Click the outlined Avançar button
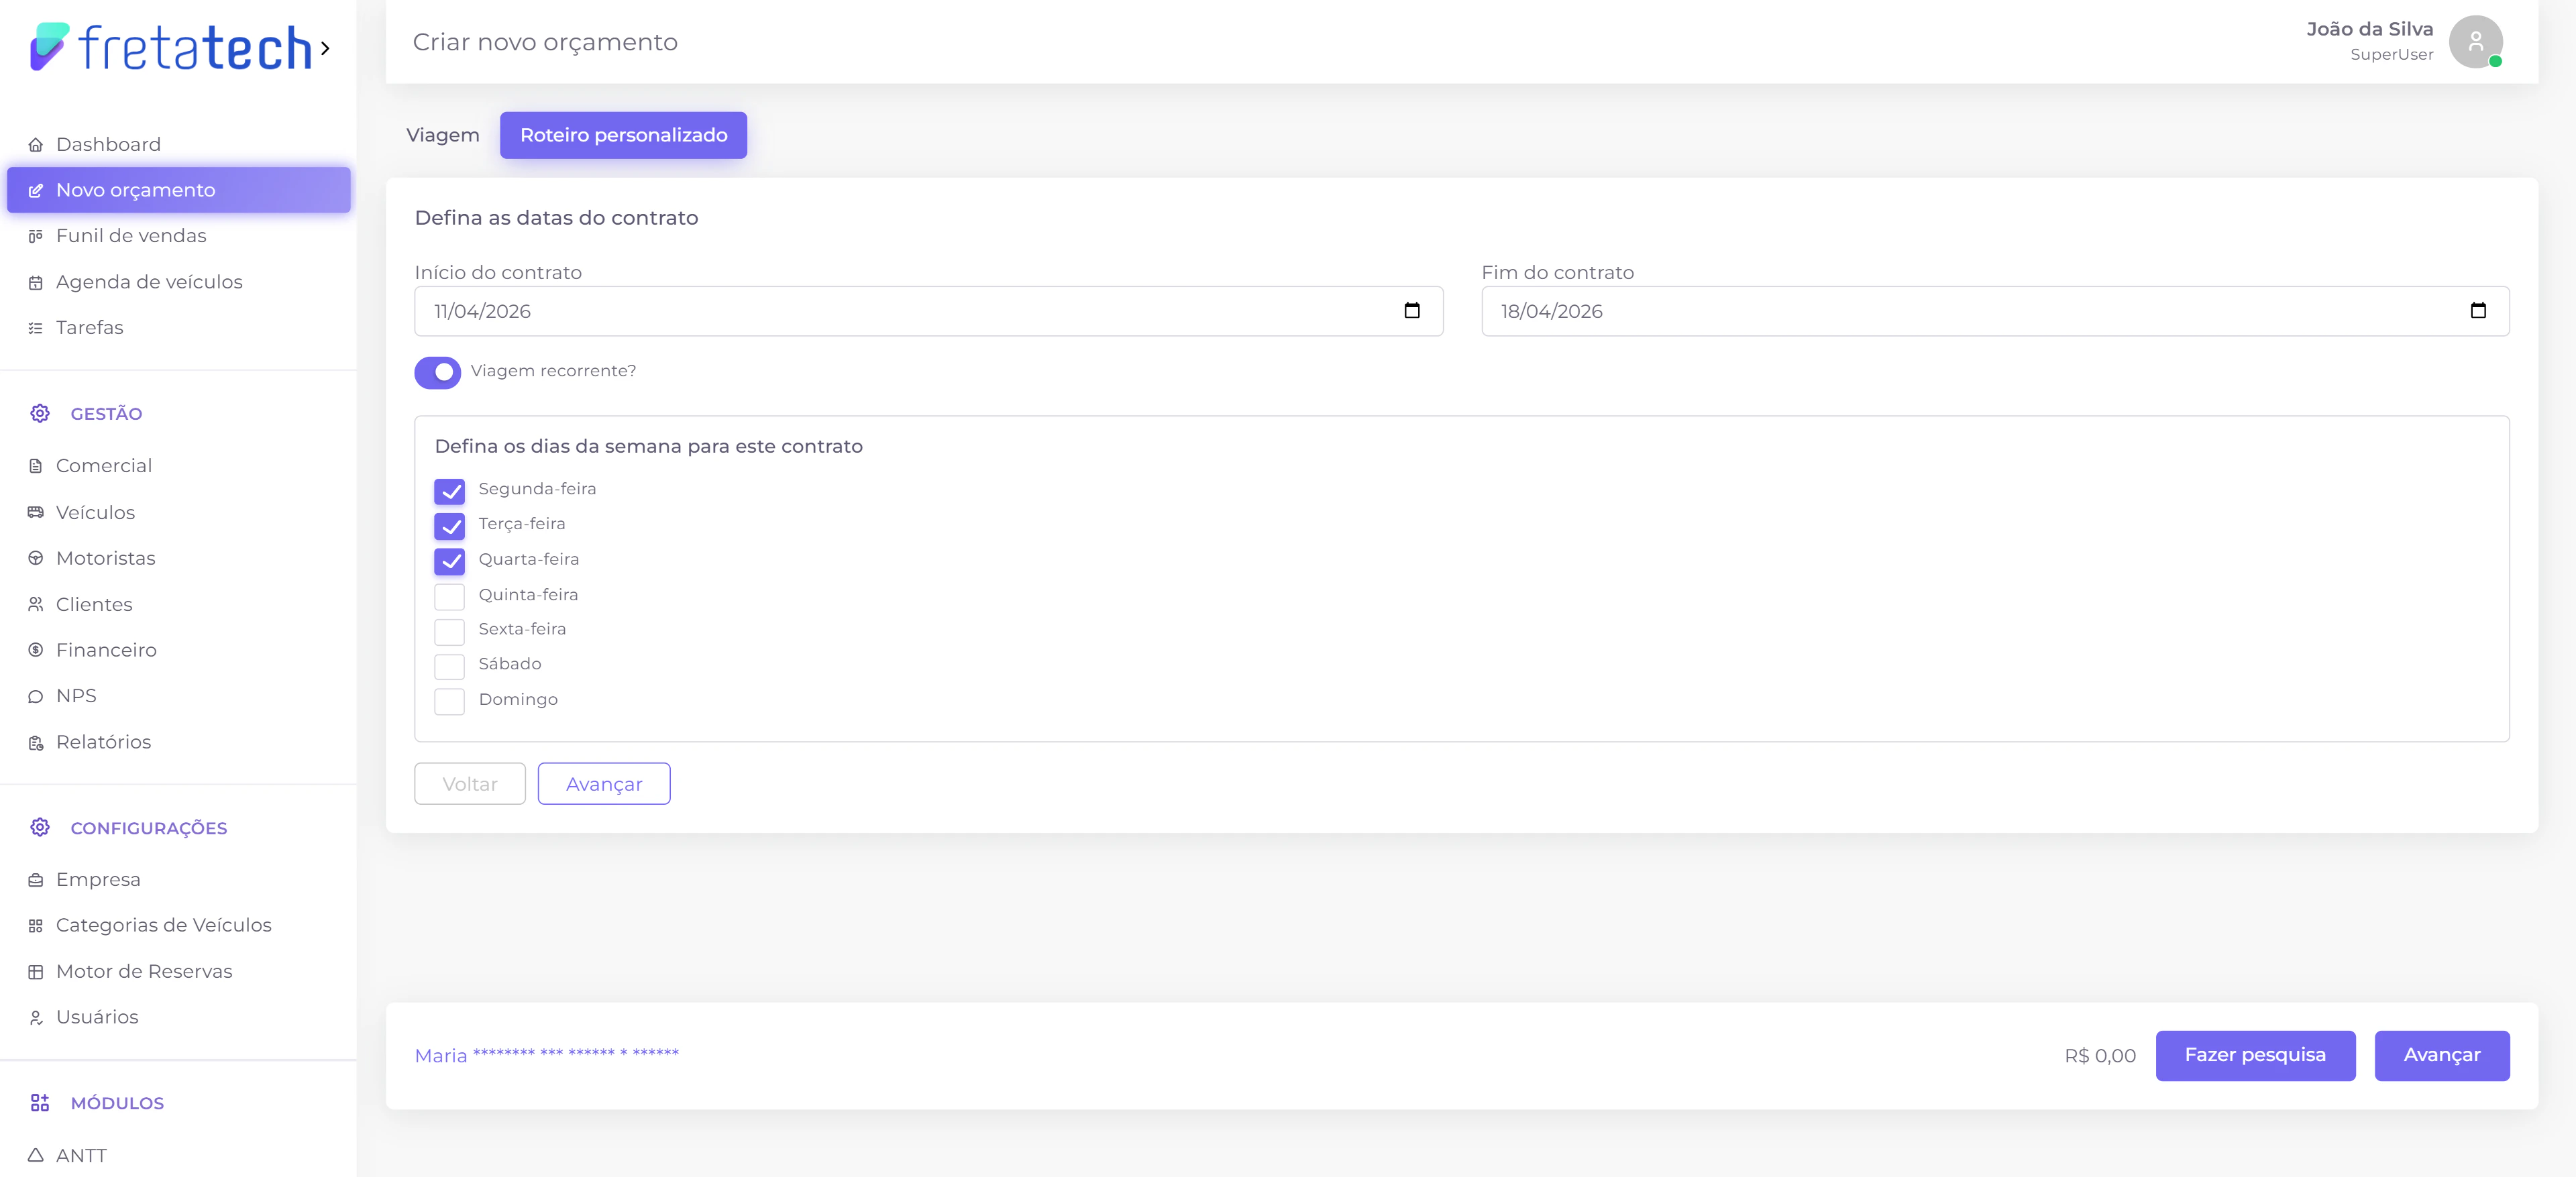The height and width of the screenshot is (1177, 2576). pyautogui.click(x=604, y=784)
